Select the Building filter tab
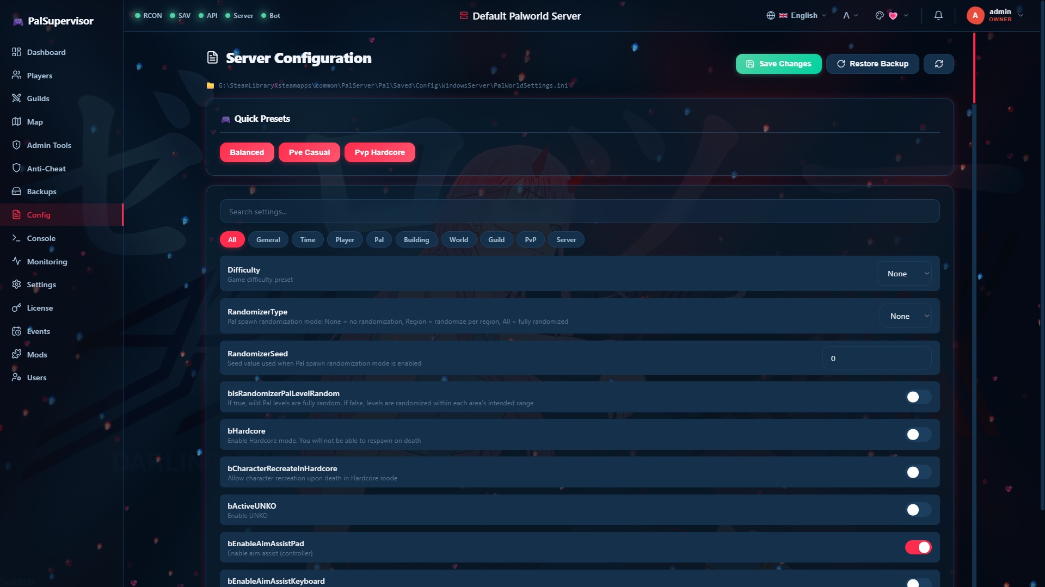Viewport: 1045px width, 587px height. (416, 240)
